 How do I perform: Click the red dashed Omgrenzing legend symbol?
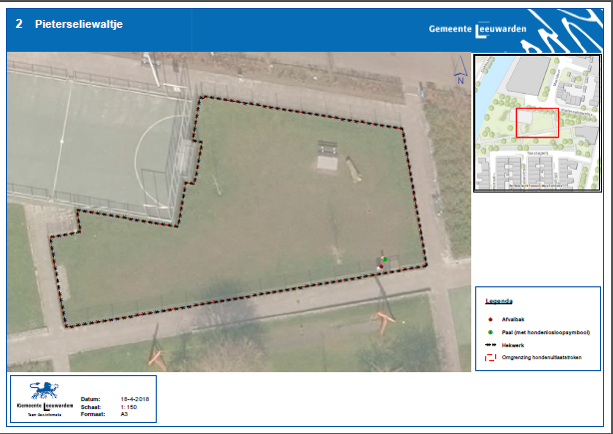[x=490, y=356]
